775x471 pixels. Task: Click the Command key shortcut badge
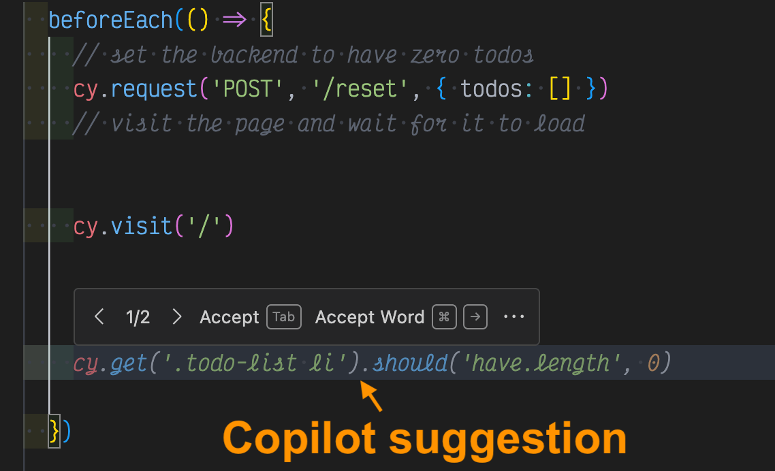[x=444, y=317]
